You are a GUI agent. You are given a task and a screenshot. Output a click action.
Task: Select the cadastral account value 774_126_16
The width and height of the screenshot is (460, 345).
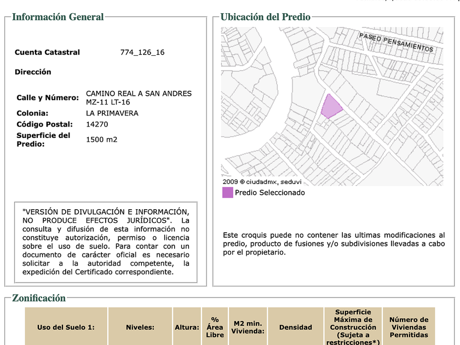click(142, 52)
